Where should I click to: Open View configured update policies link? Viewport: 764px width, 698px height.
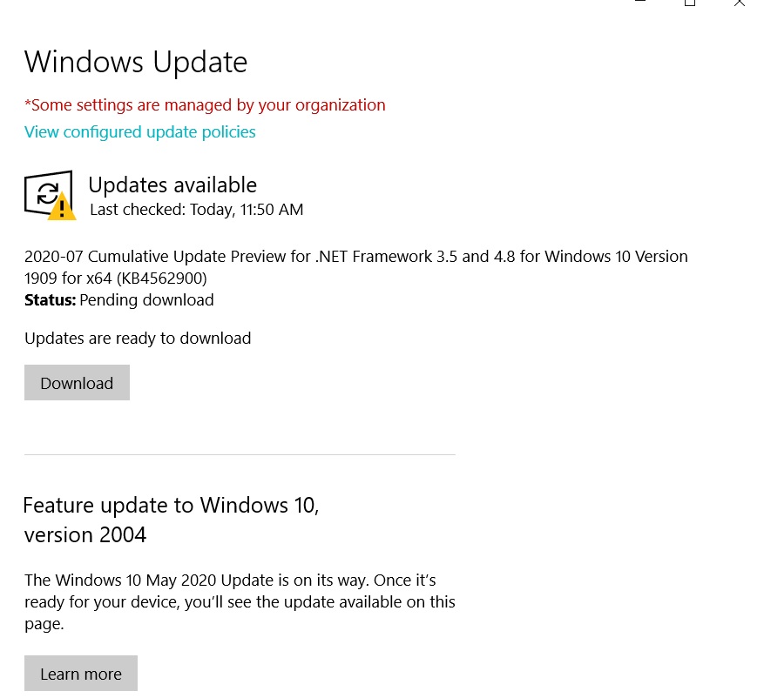point(140,132)
